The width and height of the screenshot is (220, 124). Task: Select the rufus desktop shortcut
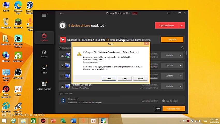[x=18, y=108]
